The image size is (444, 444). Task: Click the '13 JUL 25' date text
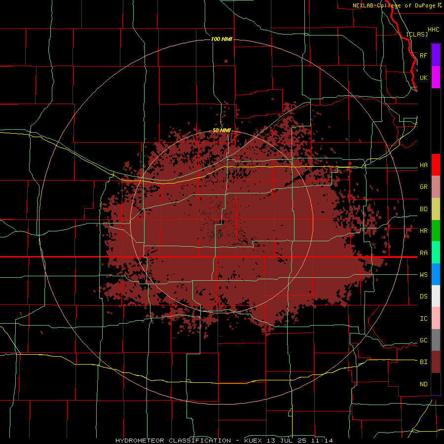point(287,441)
